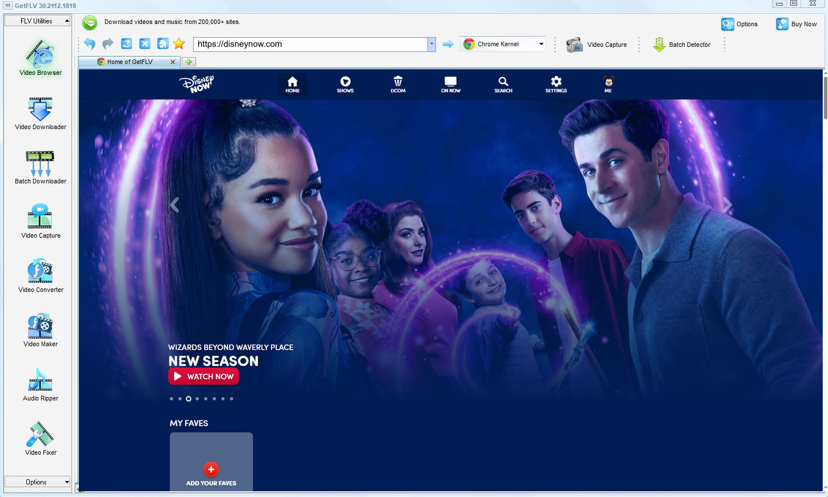Image resolution: width=828 pixels, height=497 pixels.
Task: Open the Video Maker utility
Action: (41, 330)
